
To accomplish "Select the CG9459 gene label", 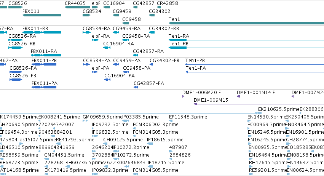I will [122, 11].
